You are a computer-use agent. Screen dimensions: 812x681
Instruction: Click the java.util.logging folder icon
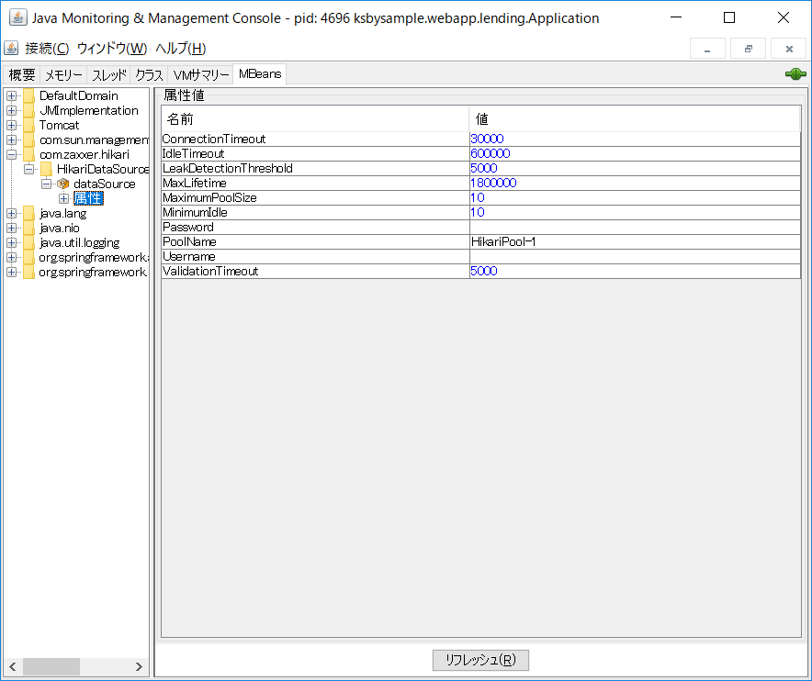(29, 242)
